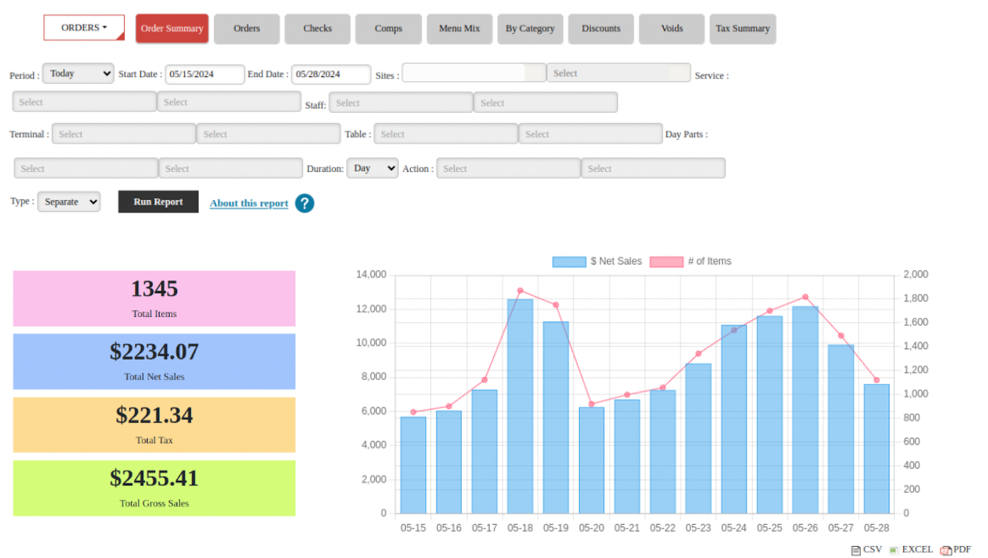Image resolution: width=988 pixels, height=558 pixels.
Task: Switch to the Checks tab
Action: coord(317,29)
